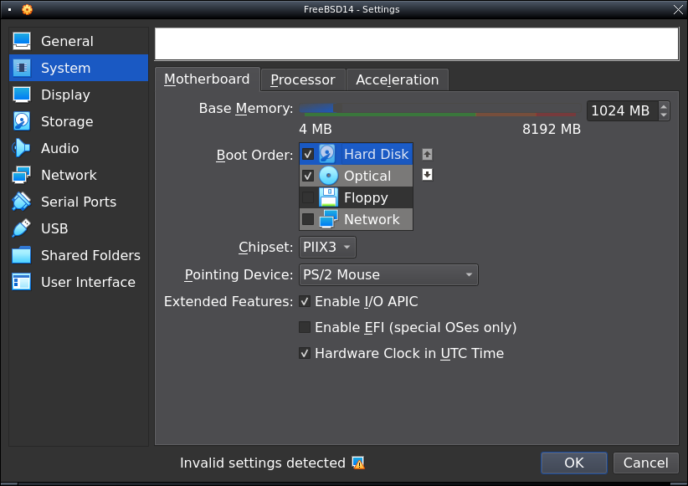This screenshot has height=486, width=688.
Task: Click the Optical disc icon in the boot order list
Action: point(328,176)
